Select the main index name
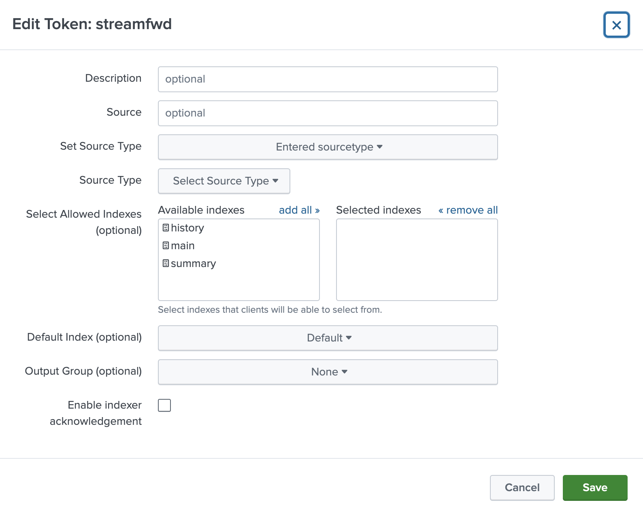 tap(183, 246)
